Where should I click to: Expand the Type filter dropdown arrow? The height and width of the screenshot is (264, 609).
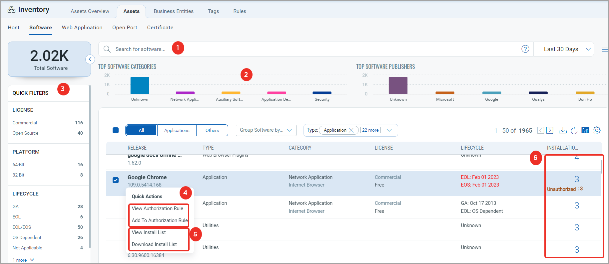(389, 130)
